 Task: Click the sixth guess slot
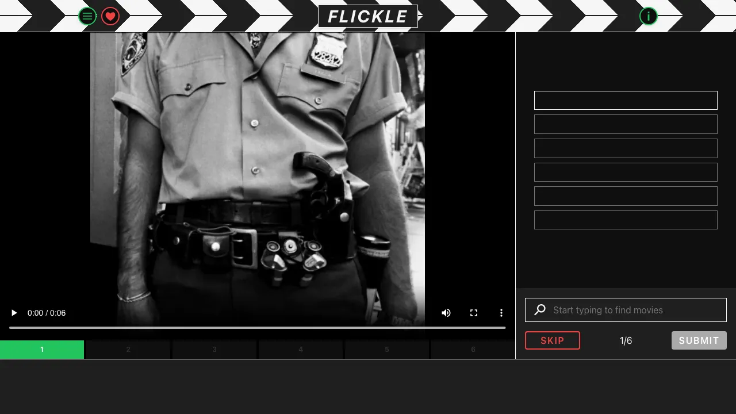pos(626,220)
